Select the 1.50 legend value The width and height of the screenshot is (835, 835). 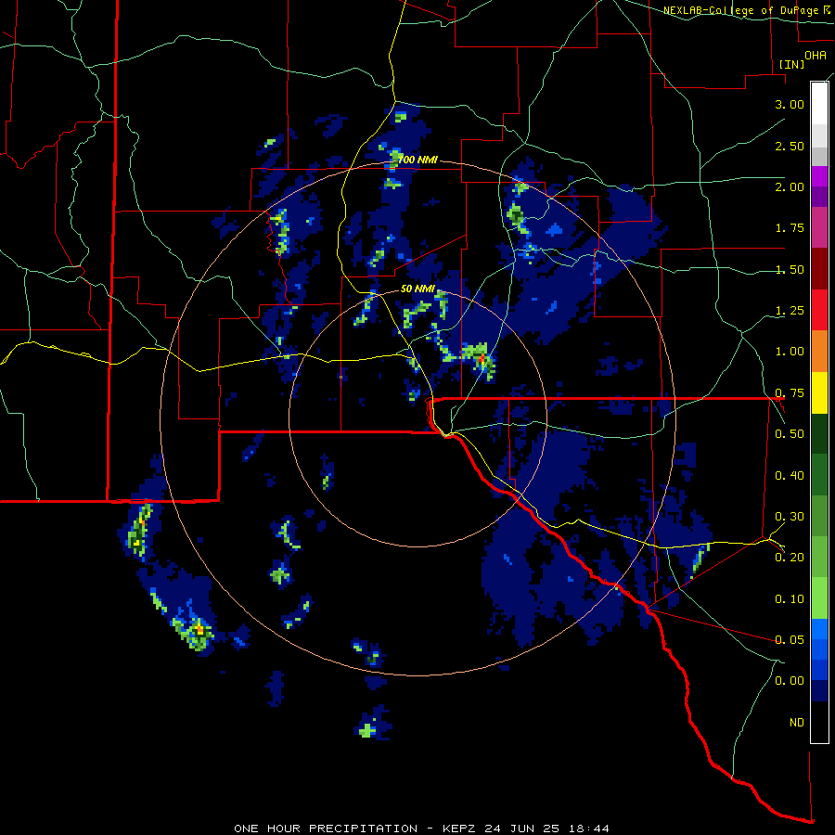790,269
